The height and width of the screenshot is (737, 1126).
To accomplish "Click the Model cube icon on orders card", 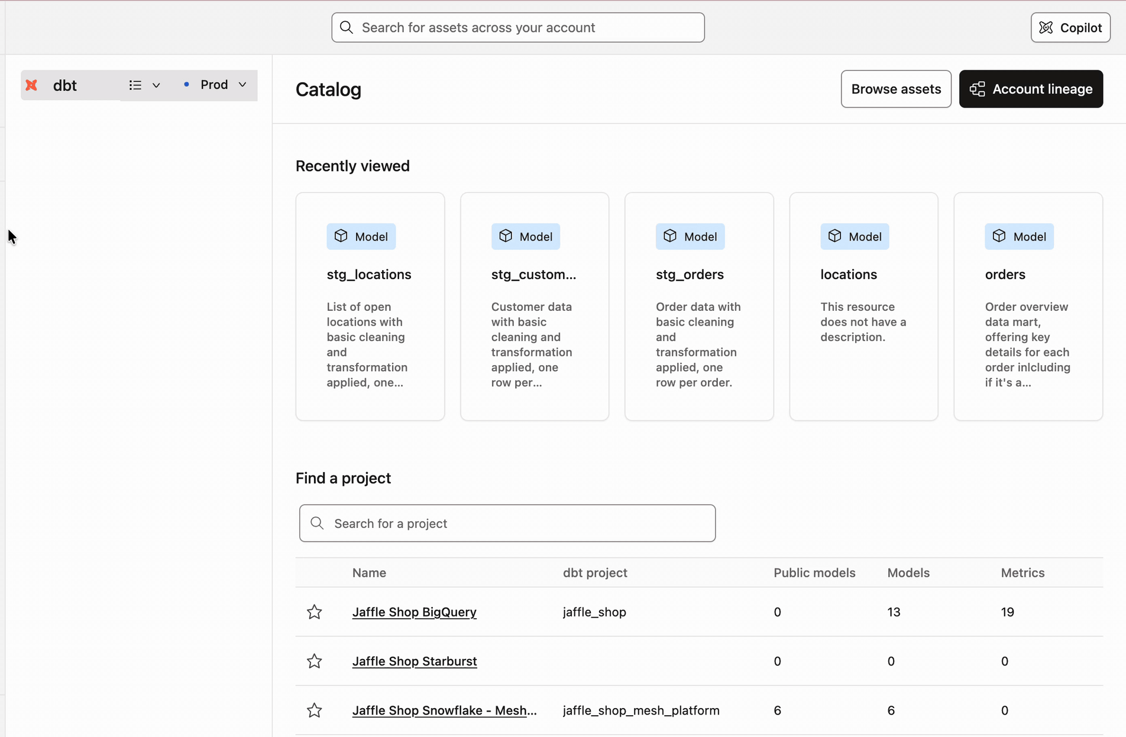I will click(999, 236).
